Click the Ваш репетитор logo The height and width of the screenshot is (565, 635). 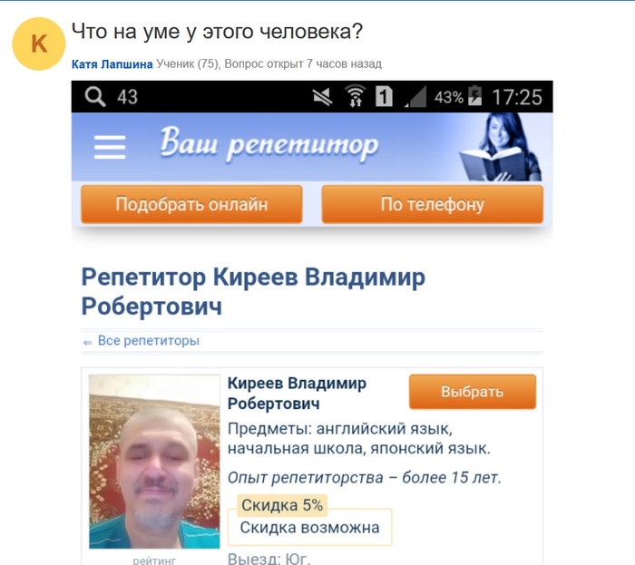coord(269,145)
